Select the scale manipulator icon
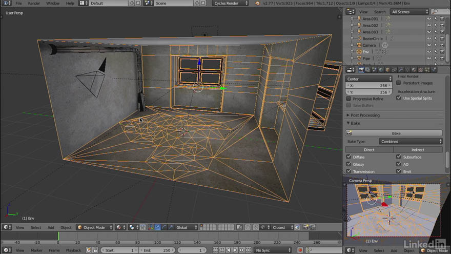451x254 pixels. [171, 227]
